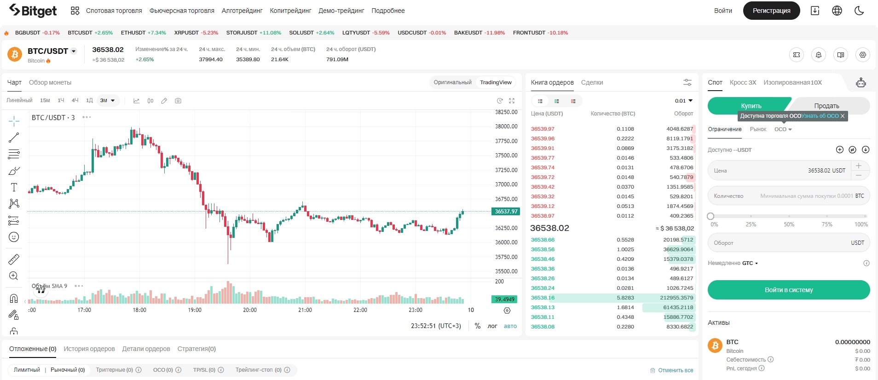The height and width of the screenshot is (380, 878).
Task: Open Фьючерсная торговля menu
Action: click(x=182, y=11)
